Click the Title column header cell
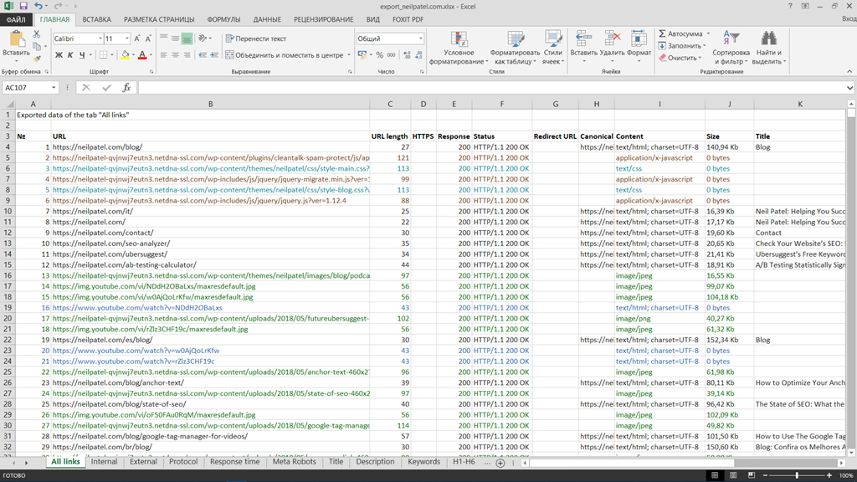 click(x=800, y=136)
